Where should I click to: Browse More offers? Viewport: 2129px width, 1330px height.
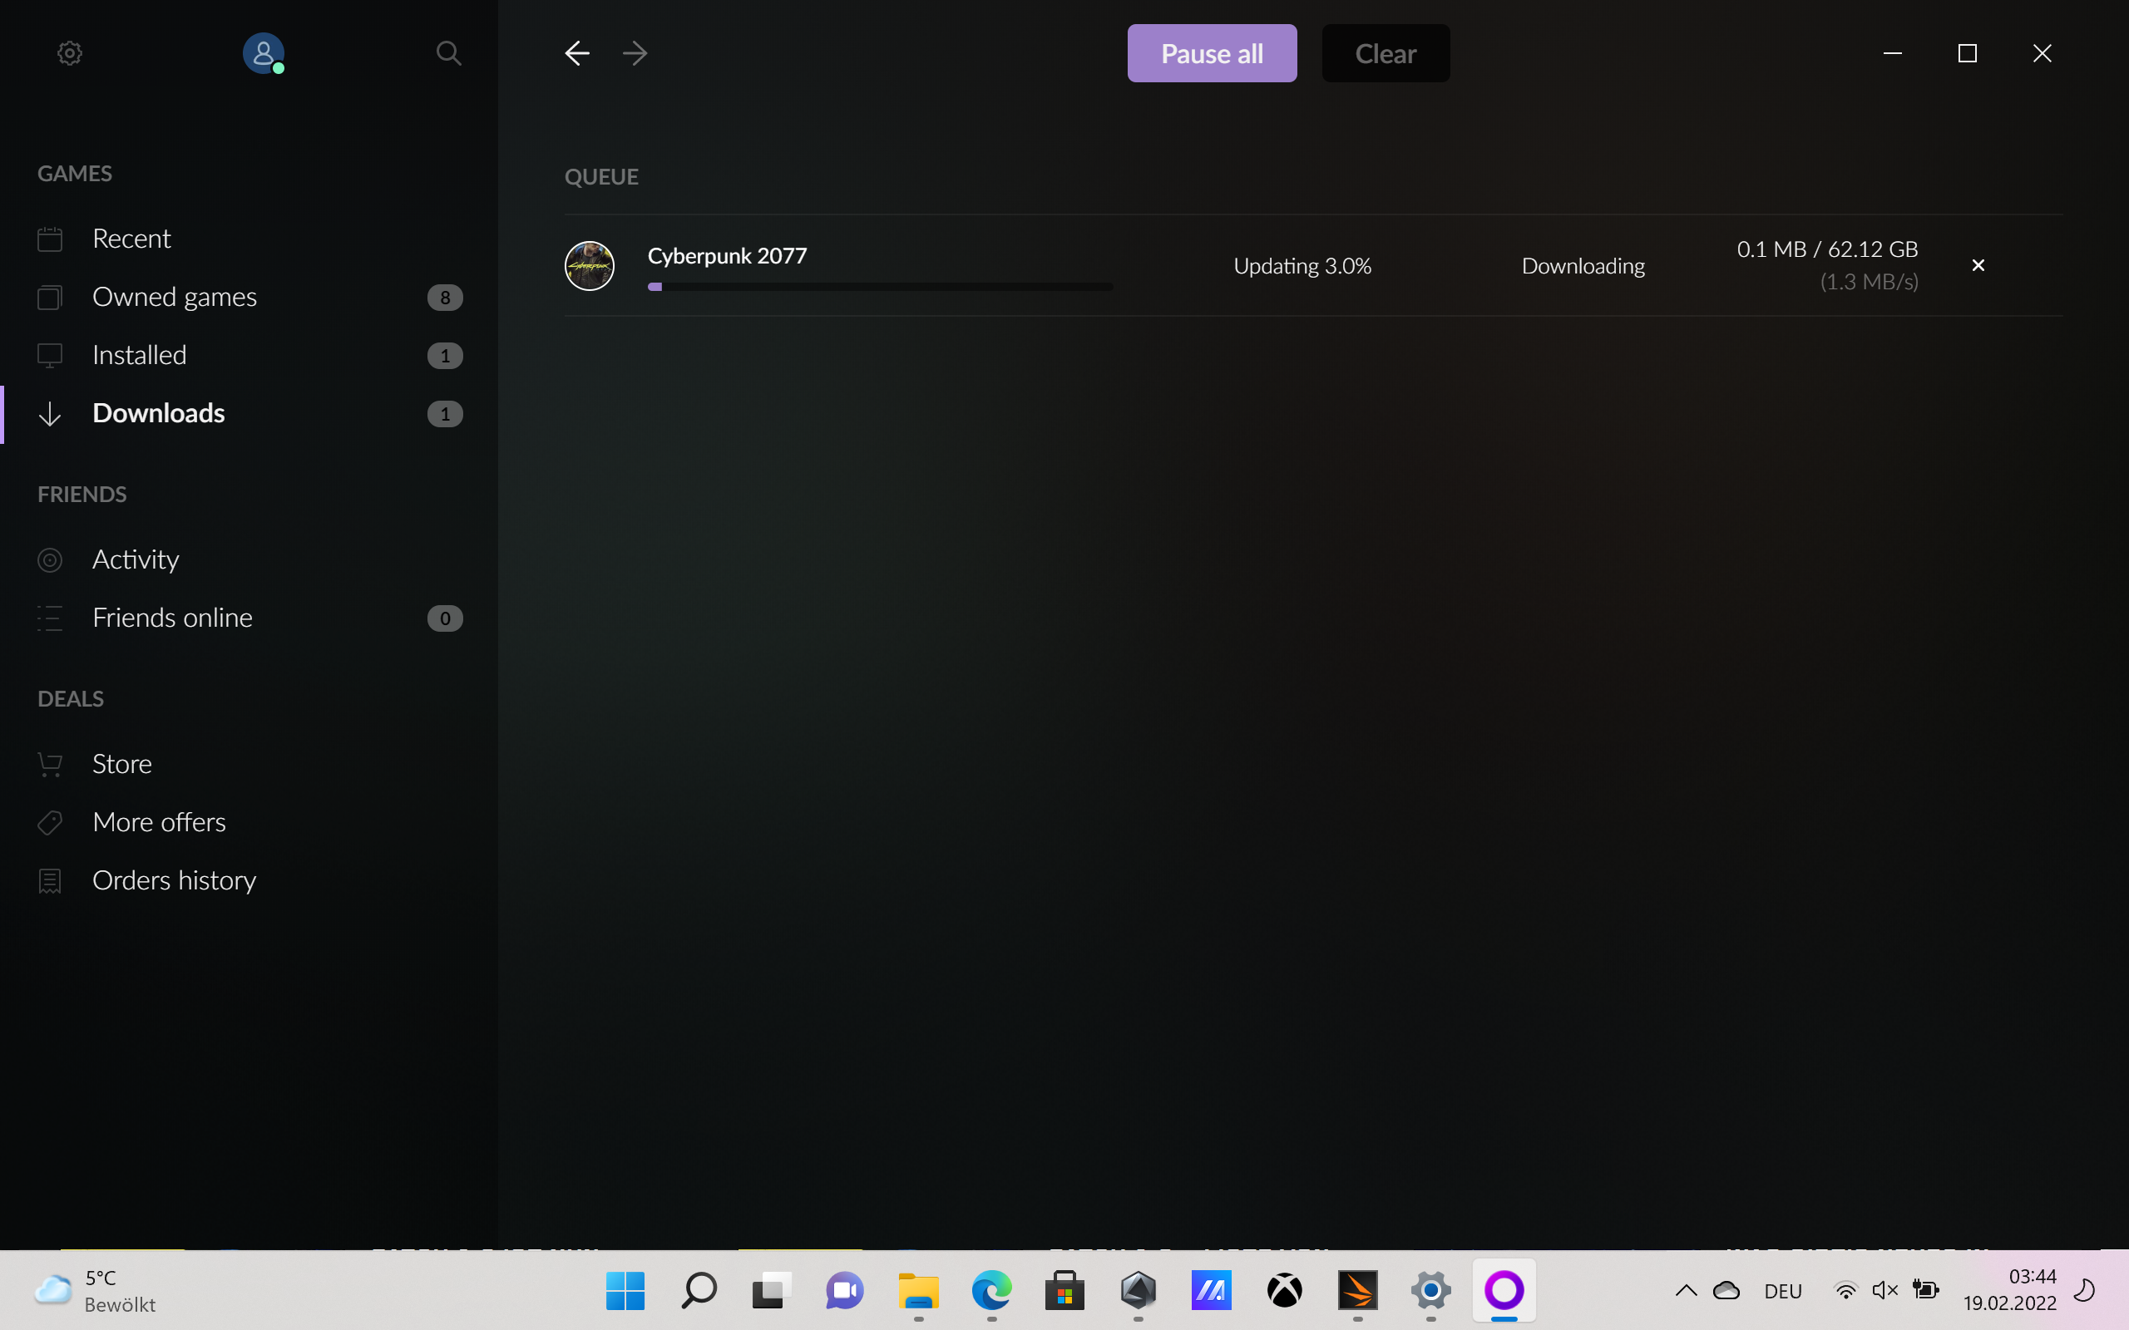[249, 821]
